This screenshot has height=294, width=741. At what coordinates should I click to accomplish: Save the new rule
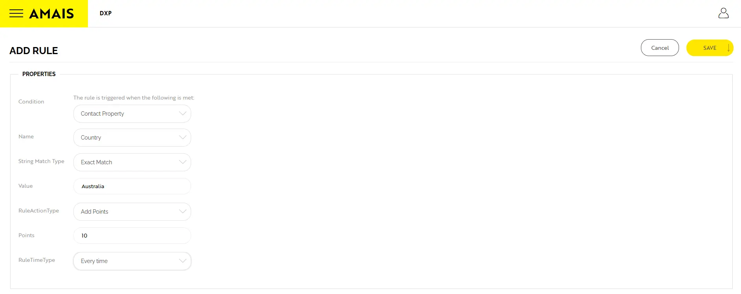[709, 48]
